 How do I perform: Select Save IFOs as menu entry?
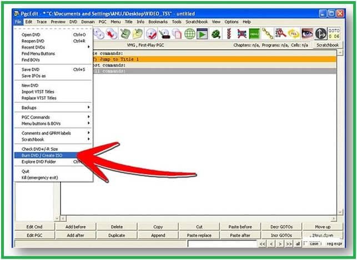click(53, 76)
